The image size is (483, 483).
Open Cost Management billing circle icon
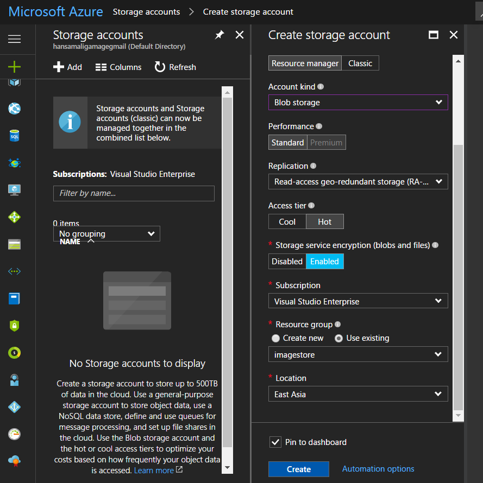coord(15,353)
